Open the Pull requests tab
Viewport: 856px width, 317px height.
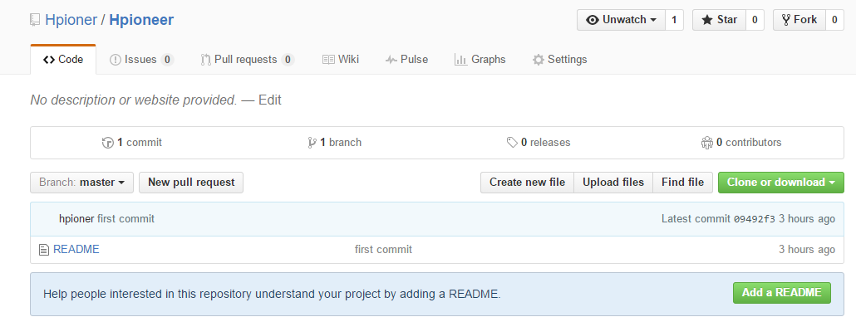[248, 60]
